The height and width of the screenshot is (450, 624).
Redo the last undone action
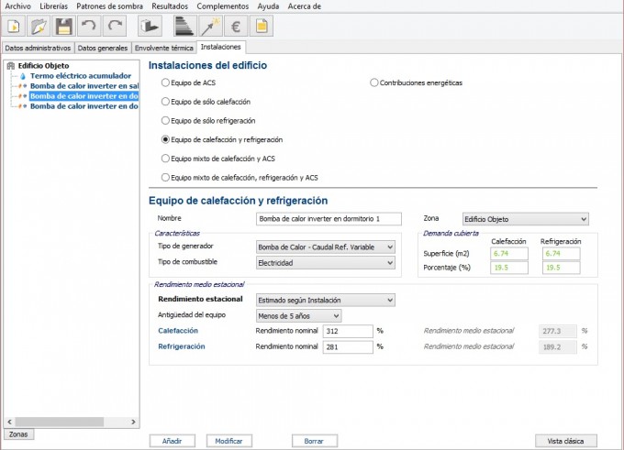[114, 27]
